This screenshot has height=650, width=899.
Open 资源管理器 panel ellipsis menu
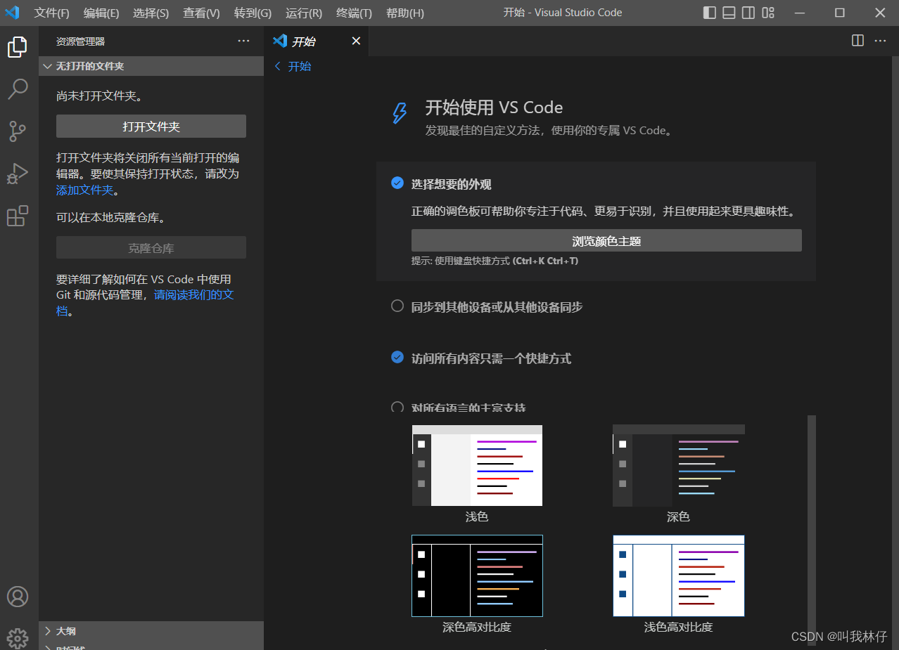click(243, 41)
